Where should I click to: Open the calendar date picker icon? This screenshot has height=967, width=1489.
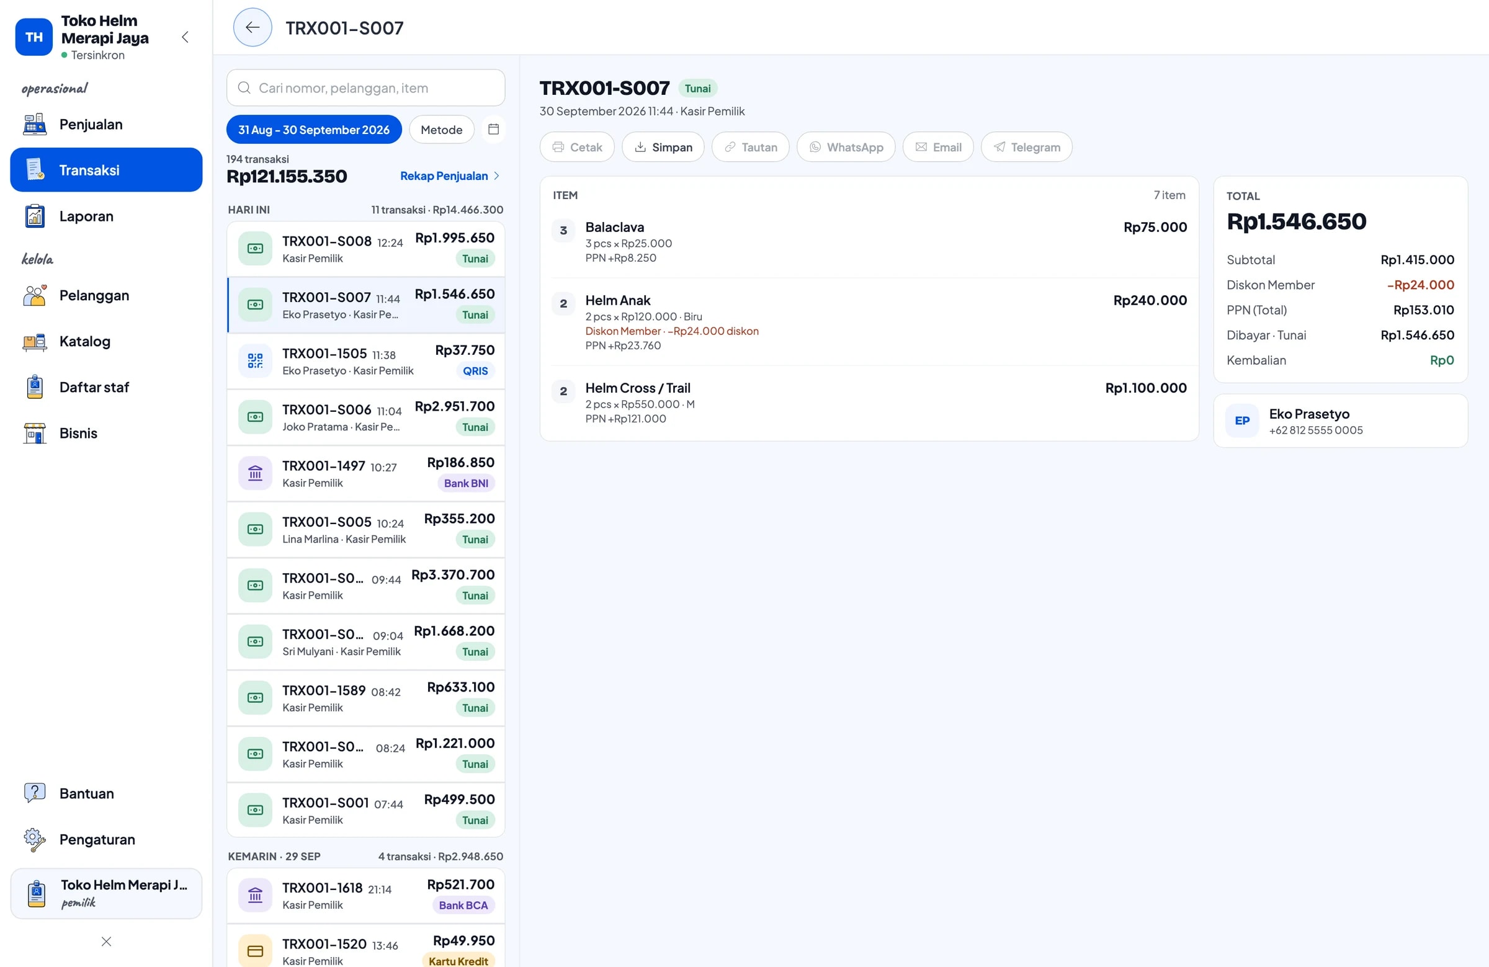point(493,130)
